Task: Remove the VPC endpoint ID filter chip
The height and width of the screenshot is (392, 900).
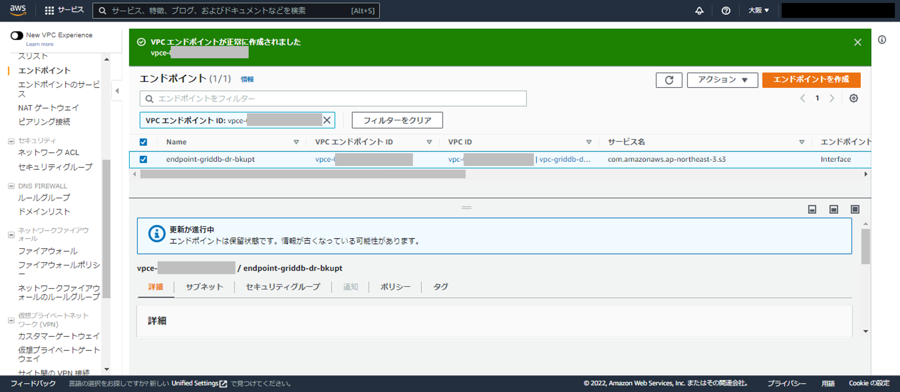Action: pyautogui.click(x=327, y=120)
